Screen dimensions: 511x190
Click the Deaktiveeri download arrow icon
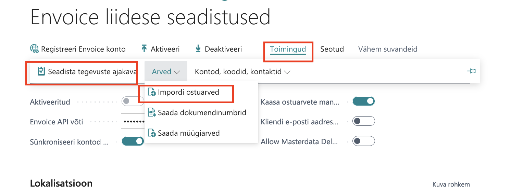pos(198,49)
